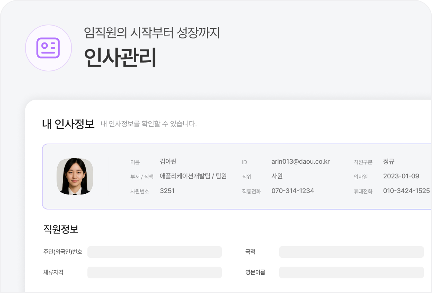Click the 국적 input field

pos(351,252)
